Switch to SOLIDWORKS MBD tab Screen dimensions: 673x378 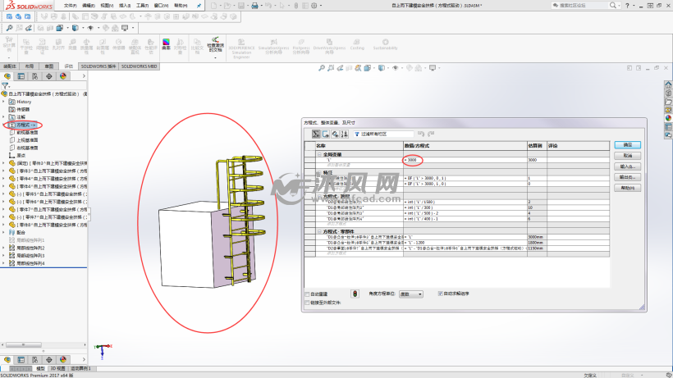click(x=139, y=66)
